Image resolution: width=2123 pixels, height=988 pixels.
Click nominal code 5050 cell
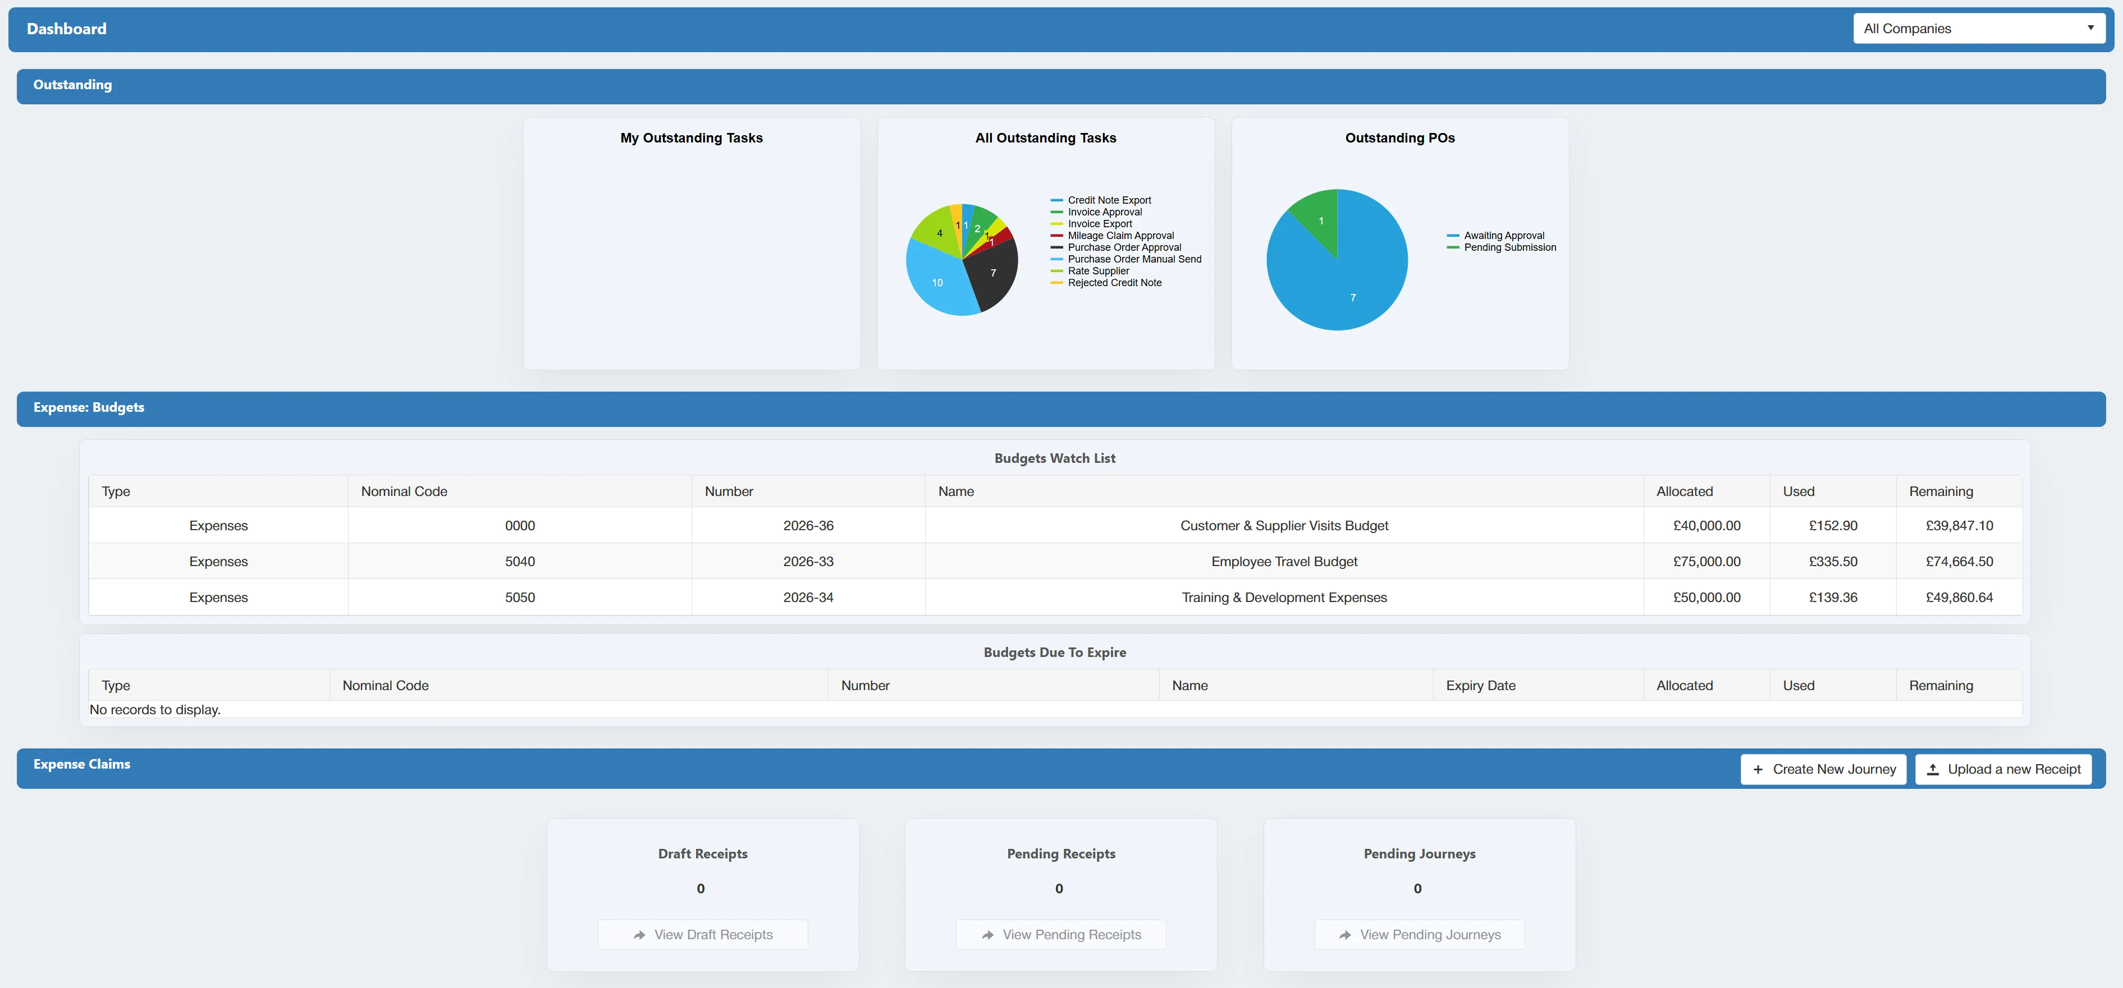point(520,598)
